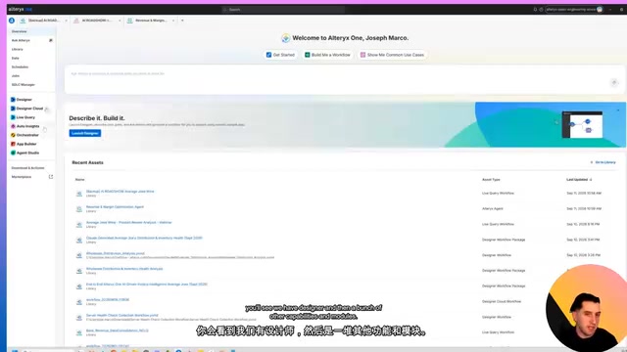Click the Asset Type column header
Viewport: 627px width, 352px height.
(491, 180)
